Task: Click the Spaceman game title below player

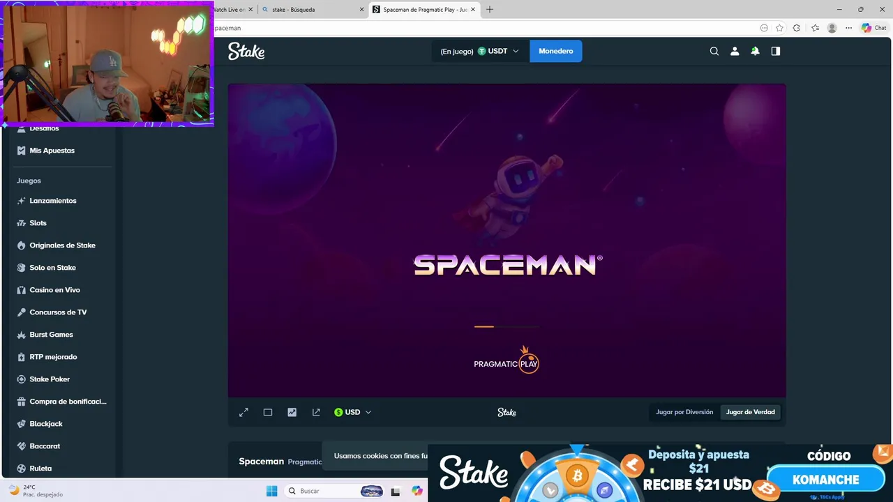Action: [x=262, y=462]
